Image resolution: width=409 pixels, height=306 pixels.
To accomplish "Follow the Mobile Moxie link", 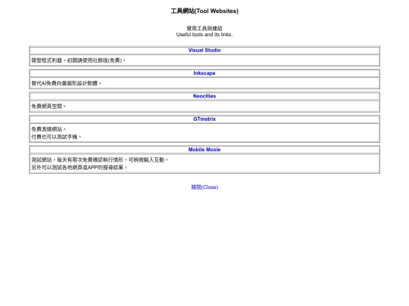I will pos(204,150).
